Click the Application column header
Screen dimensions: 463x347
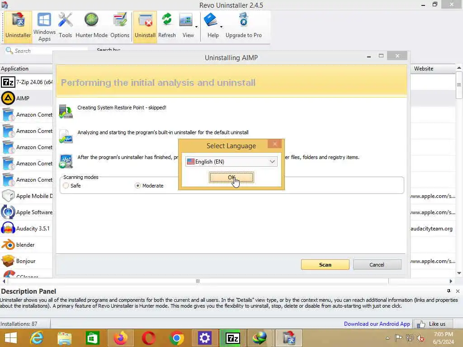point(27,69)
